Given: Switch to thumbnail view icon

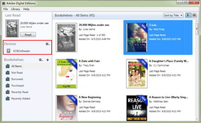Looking at the screenshot, I should tap(188, 15).
